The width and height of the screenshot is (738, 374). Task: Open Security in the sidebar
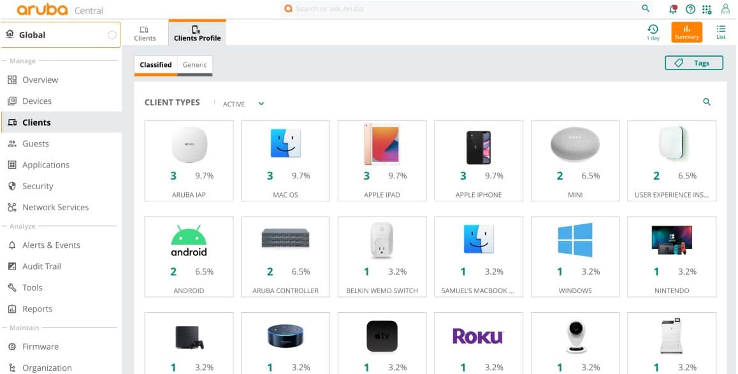coord(61,186)
